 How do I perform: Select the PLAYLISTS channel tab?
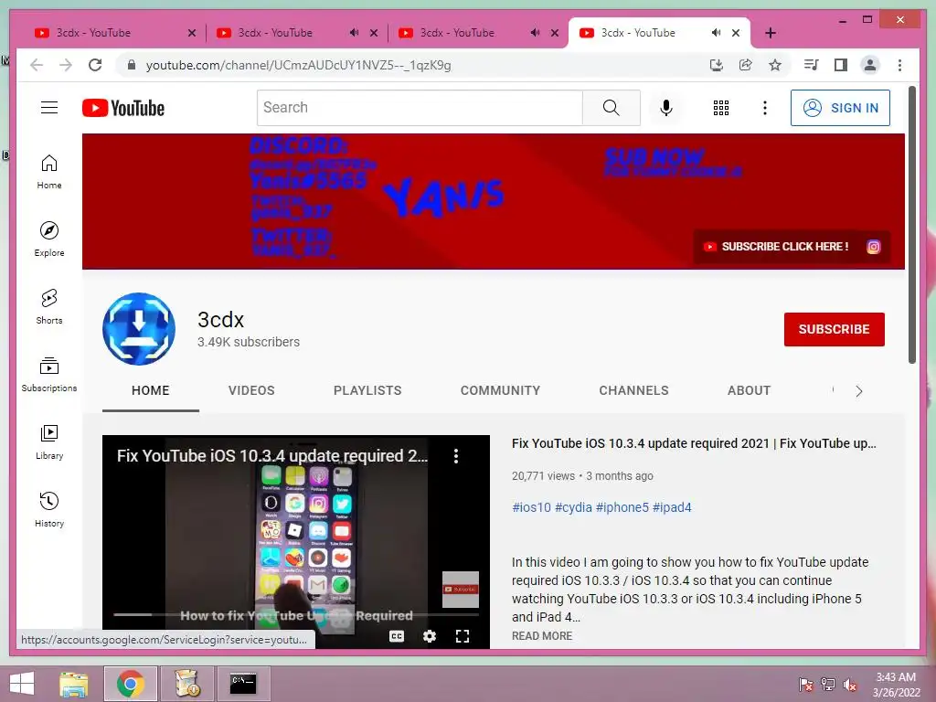(x=367, y=390)
